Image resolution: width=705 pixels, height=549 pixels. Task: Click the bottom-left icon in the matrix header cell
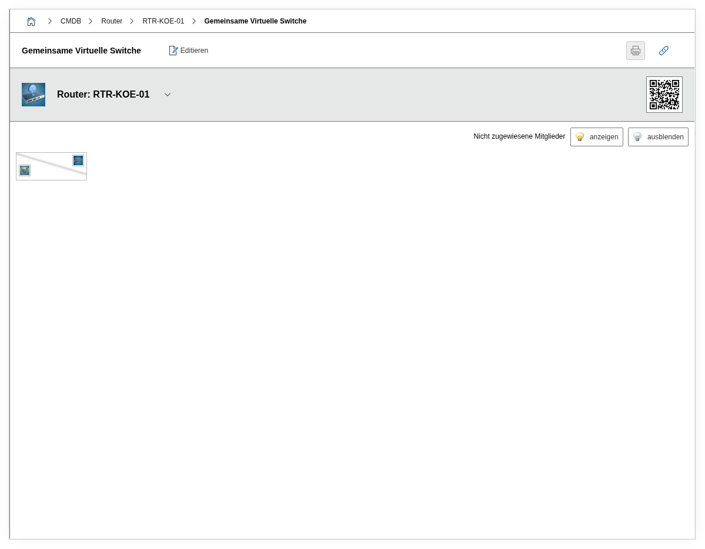(25, 170)
